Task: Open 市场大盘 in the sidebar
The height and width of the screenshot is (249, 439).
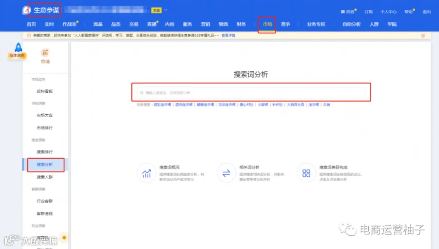Action: [x=44, y=115]
